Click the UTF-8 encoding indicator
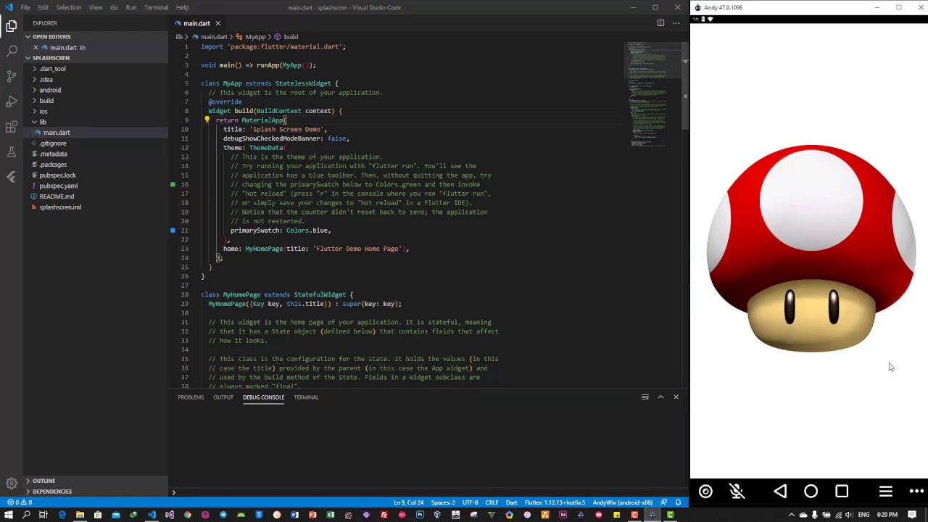Screen dimensions: 928x522 [470, 502]
